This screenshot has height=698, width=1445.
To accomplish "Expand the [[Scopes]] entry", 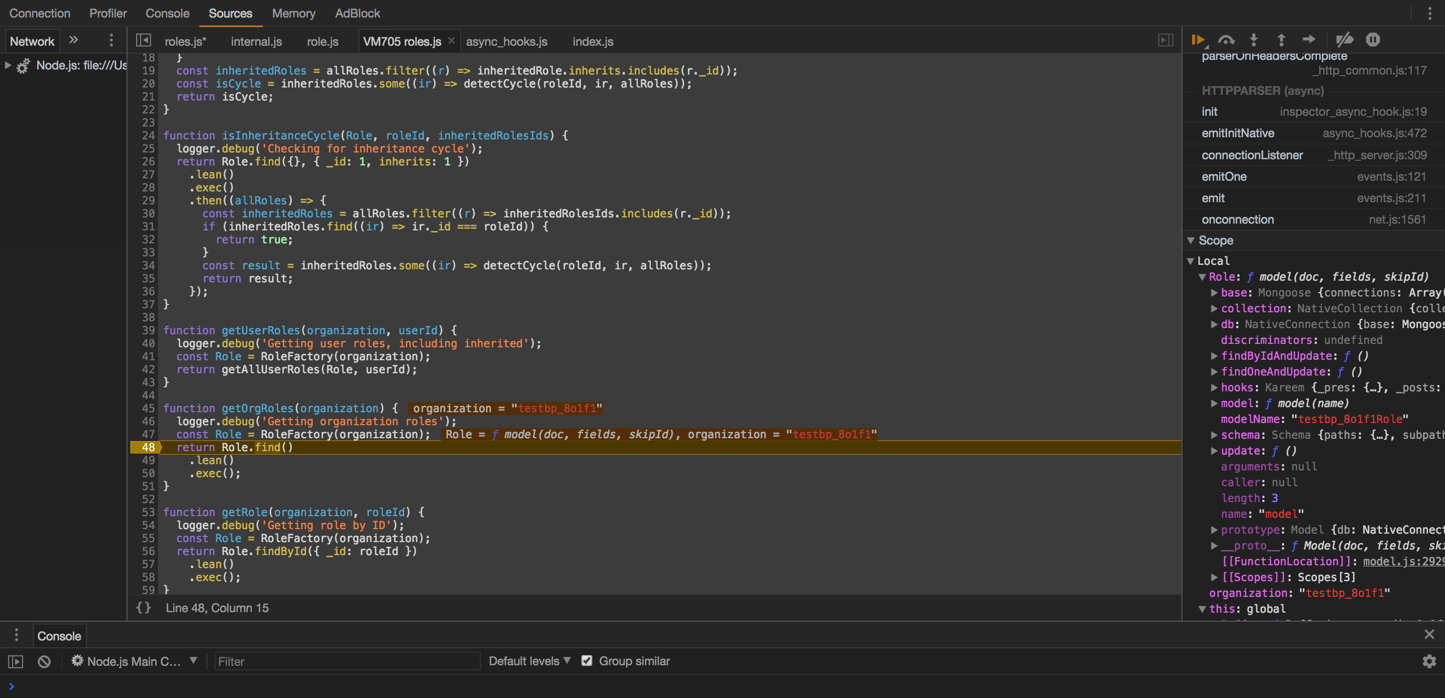I will (1214, 577).
